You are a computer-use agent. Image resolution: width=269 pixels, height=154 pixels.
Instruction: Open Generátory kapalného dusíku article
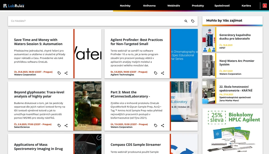tap(235, 37)
